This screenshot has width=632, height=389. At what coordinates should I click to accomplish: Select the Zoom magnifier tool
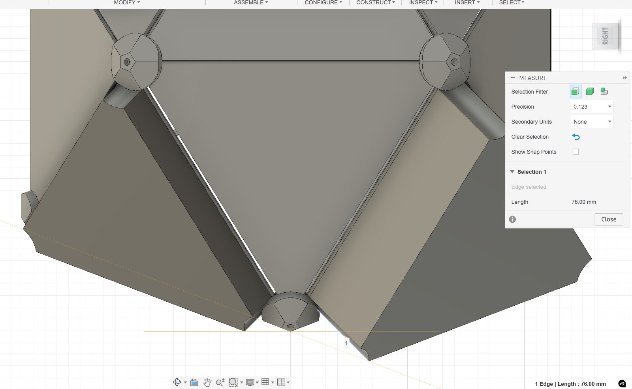click(x=220, y=382)
